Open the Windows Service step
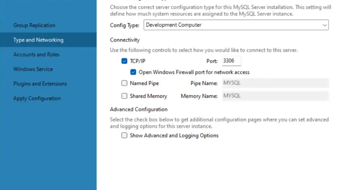Viewport: 344px width, 190px height. click(33, 69)
